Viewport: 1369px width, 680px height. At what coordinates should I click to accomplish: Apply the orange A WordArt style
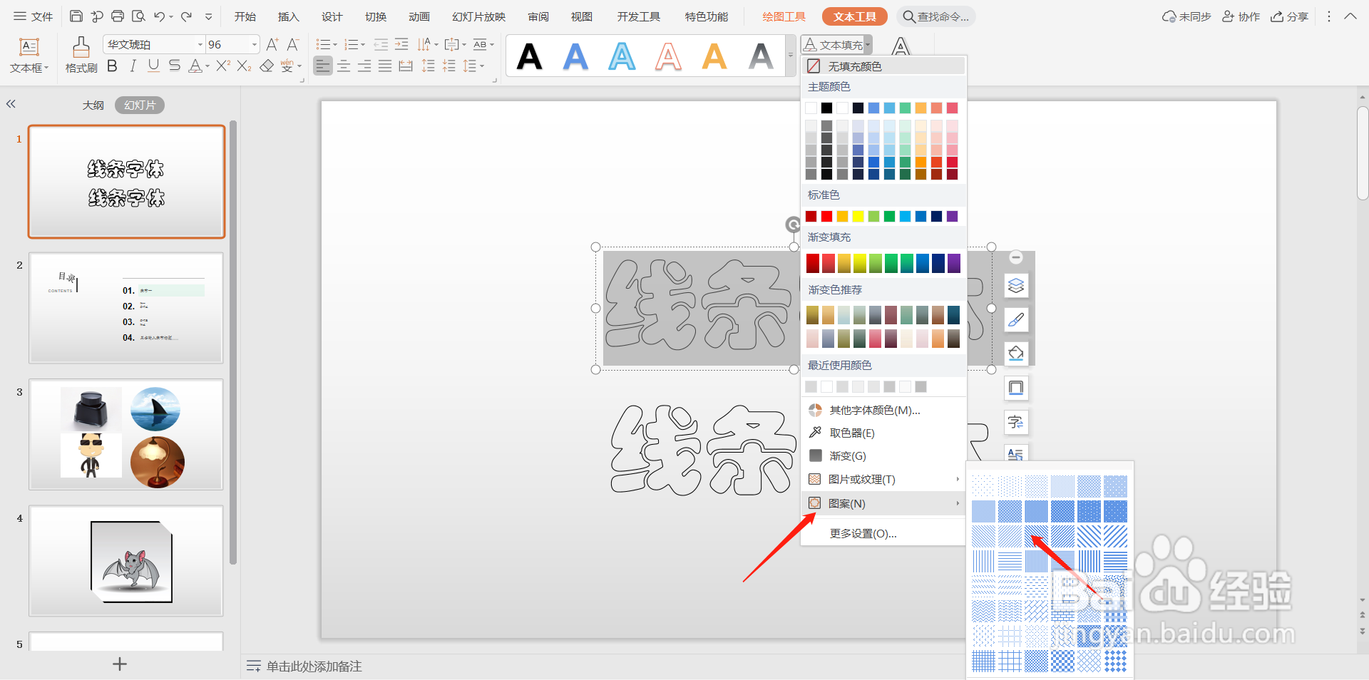coord(714,56)
